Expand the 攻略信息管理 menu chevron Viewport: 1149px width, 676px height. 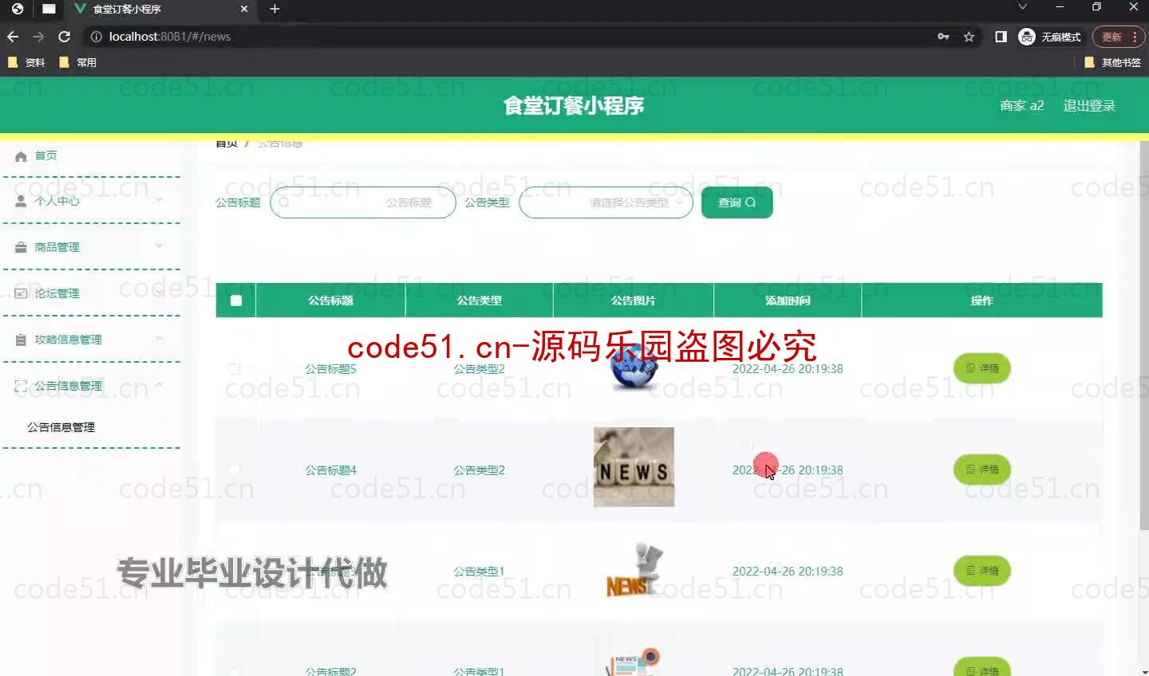(159, 338)
